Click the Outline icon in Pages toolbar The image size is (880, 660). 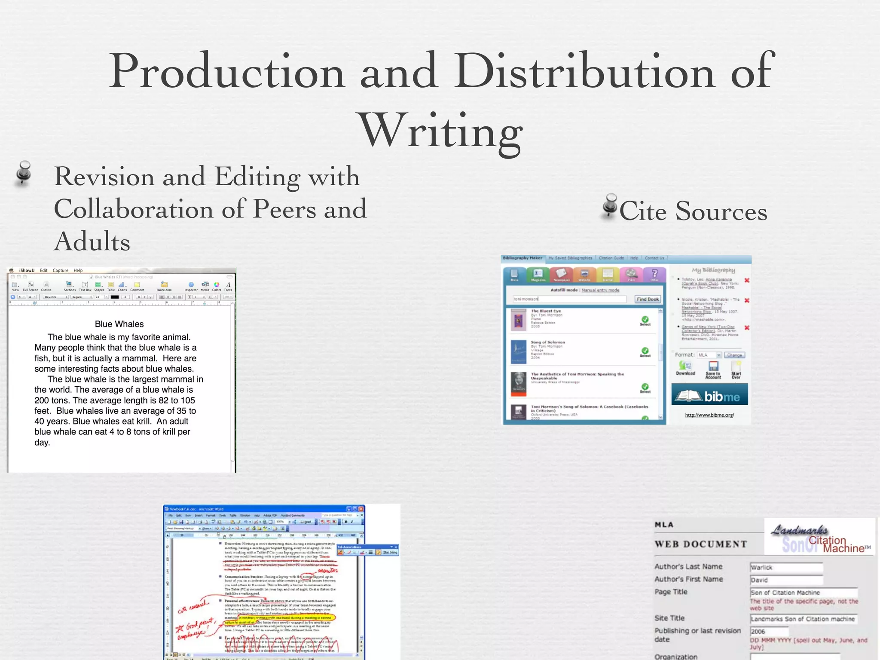tap(46, 284)
